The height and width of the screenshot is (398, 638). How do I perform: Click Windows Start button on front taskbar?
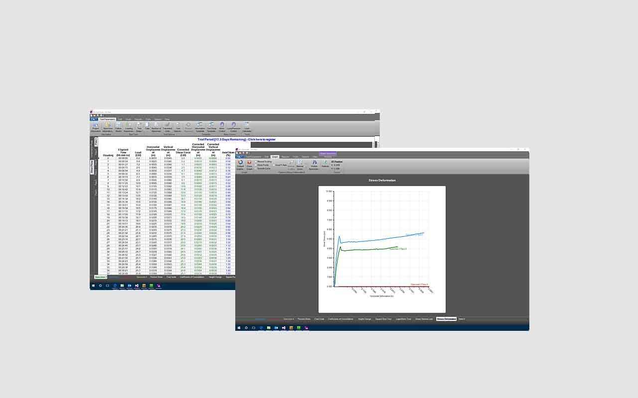239,327
